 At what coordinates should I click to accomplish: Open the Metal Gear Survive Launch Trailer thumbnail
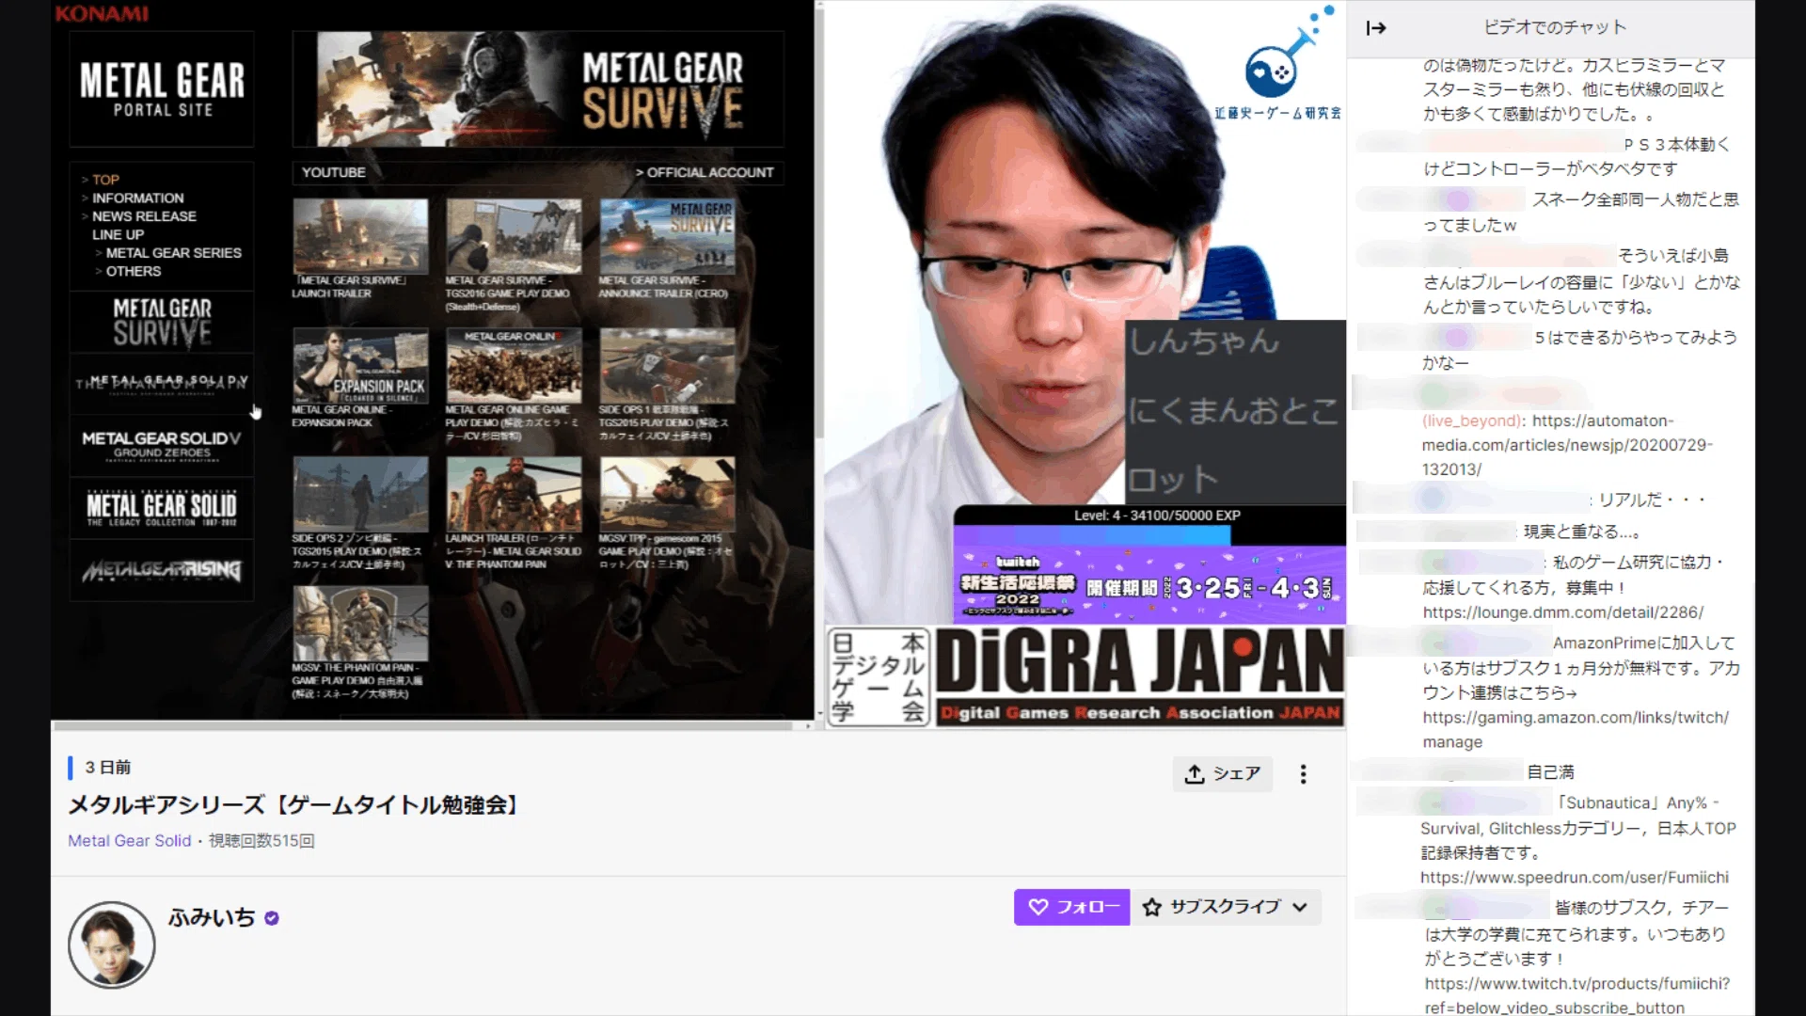(360, 237)
